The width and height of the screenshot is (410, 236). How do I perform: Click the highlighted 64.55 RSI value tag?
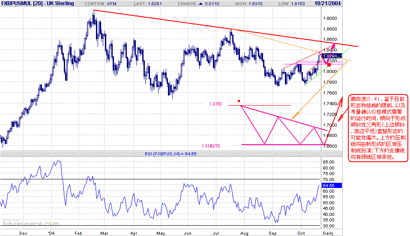click(332, 185)
